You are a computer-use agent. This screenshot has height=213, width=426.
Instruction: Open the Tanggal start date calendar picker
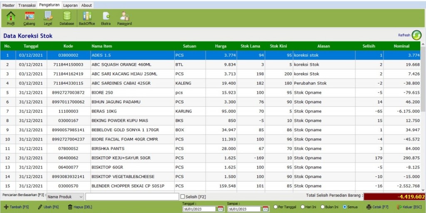point(220,209)
